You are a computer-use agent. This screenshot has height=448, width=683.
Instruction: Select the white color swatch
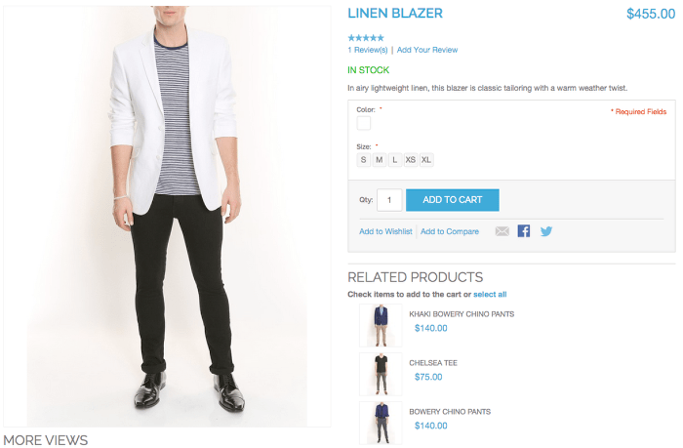click(x=363, y=123)
